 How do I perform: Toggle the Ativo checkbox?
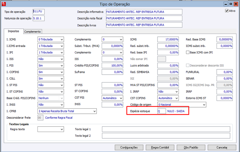(x=227, y=11)
